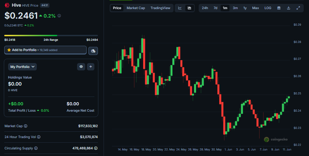309x156 pixels.
Task: Select the candlestick chart icon
Action: click(190, 8)
